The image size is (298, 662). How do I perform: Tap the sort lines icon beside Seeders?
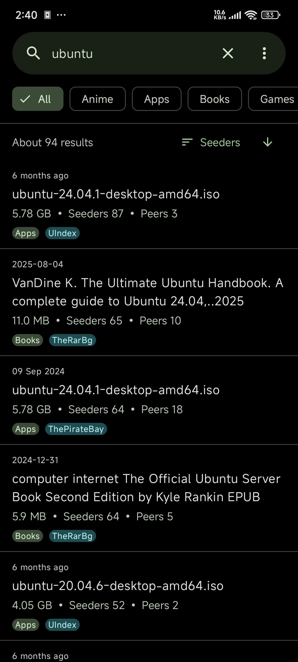point(187,142)
